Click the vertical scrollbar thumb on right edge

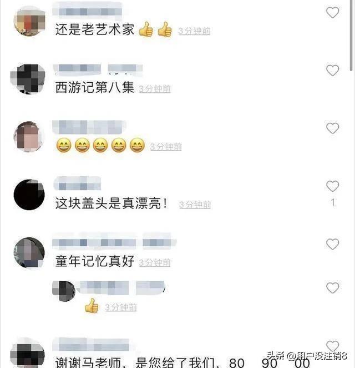point(351,35)
